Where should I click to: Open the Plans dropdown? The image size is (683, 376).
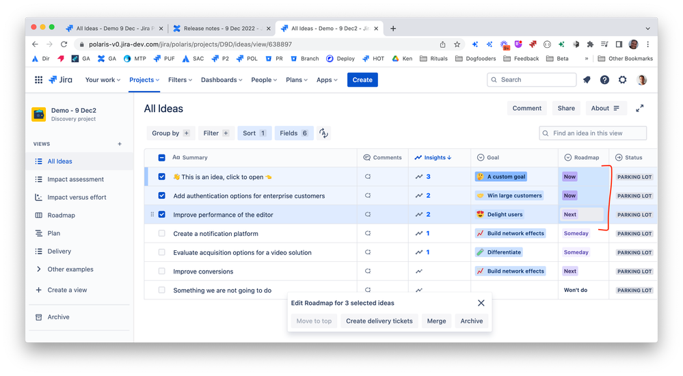[297, 80]
